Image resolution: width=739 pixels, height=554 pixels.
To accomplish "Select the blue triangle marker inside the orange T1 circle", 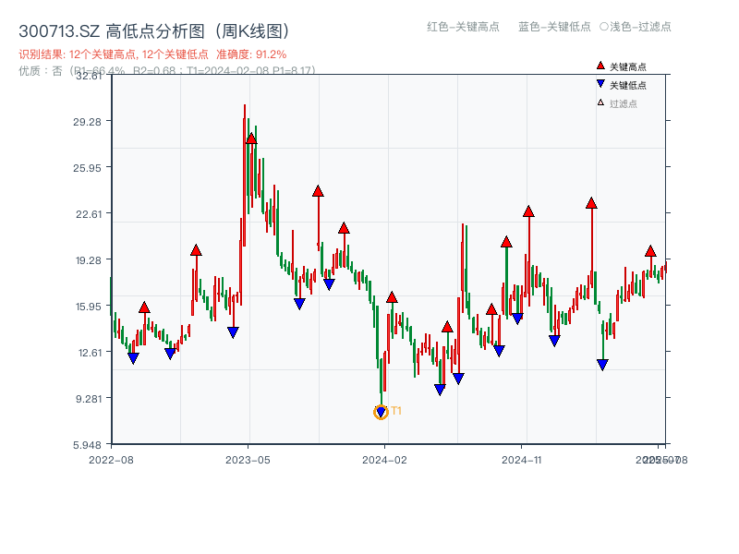I will 381,411.
